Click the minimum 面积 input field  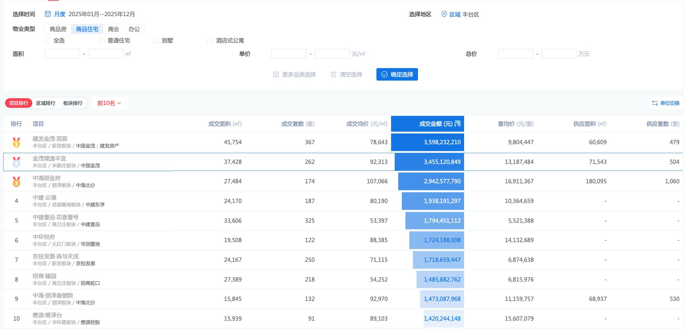coord(62,54)
